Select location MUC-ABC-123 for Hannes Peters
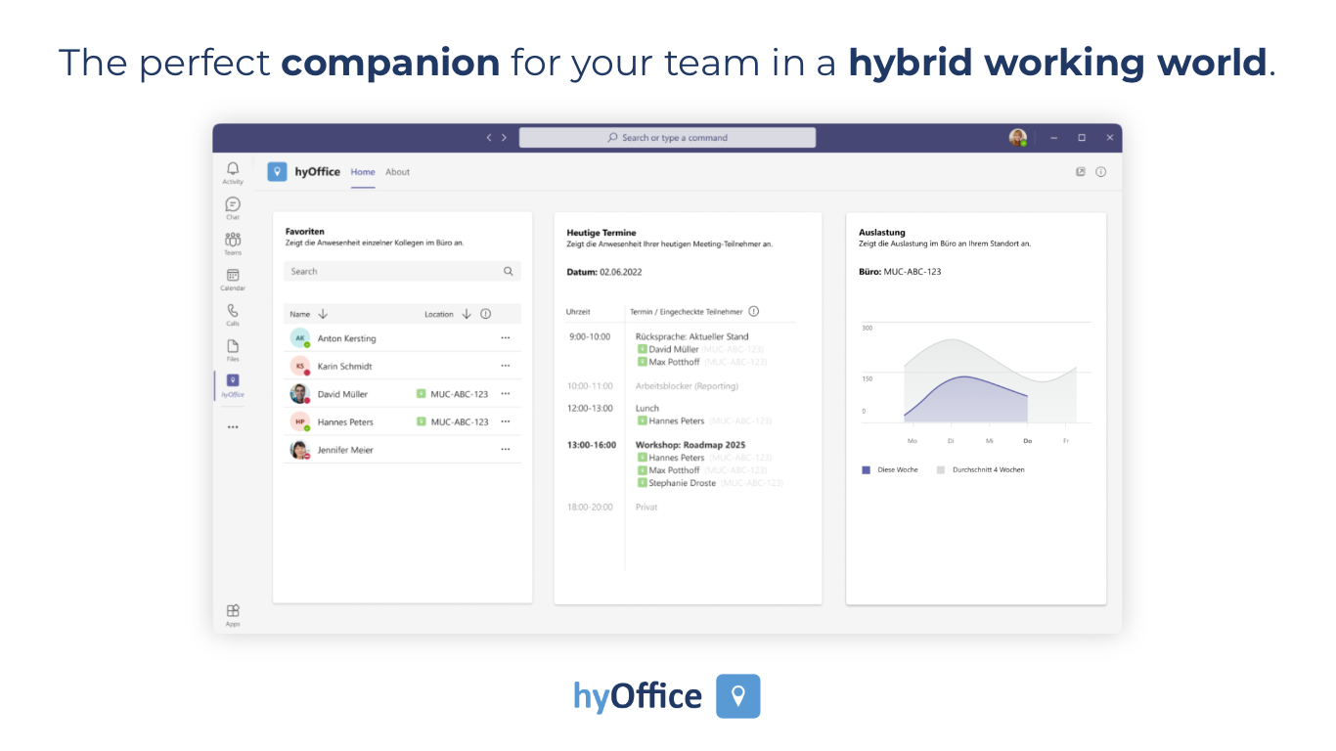The width and height of the screenshot is (1336, 751). pos(452,421)
